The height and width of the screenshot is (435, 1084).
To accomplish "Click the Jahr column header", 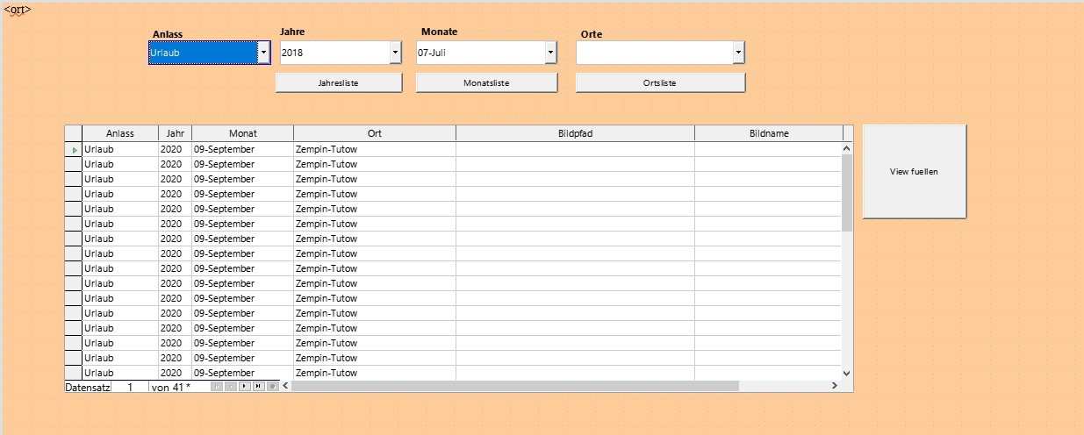I will (x=175, y=133).
